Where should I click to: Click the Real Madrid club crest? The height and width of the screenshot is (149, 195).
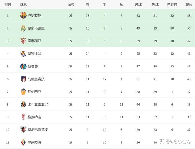point(23,28)
